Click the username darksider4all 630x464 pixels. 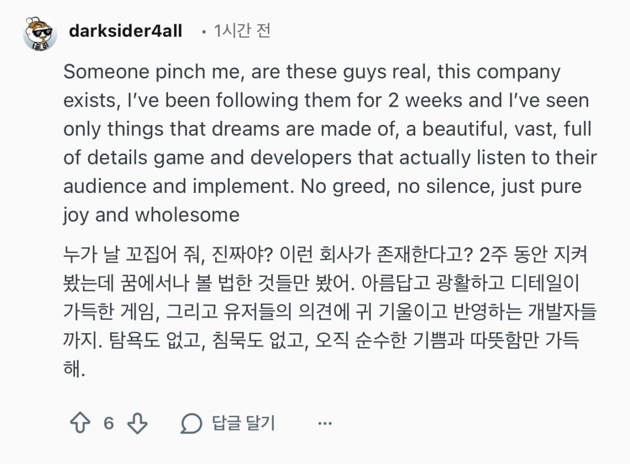(125, 31)
